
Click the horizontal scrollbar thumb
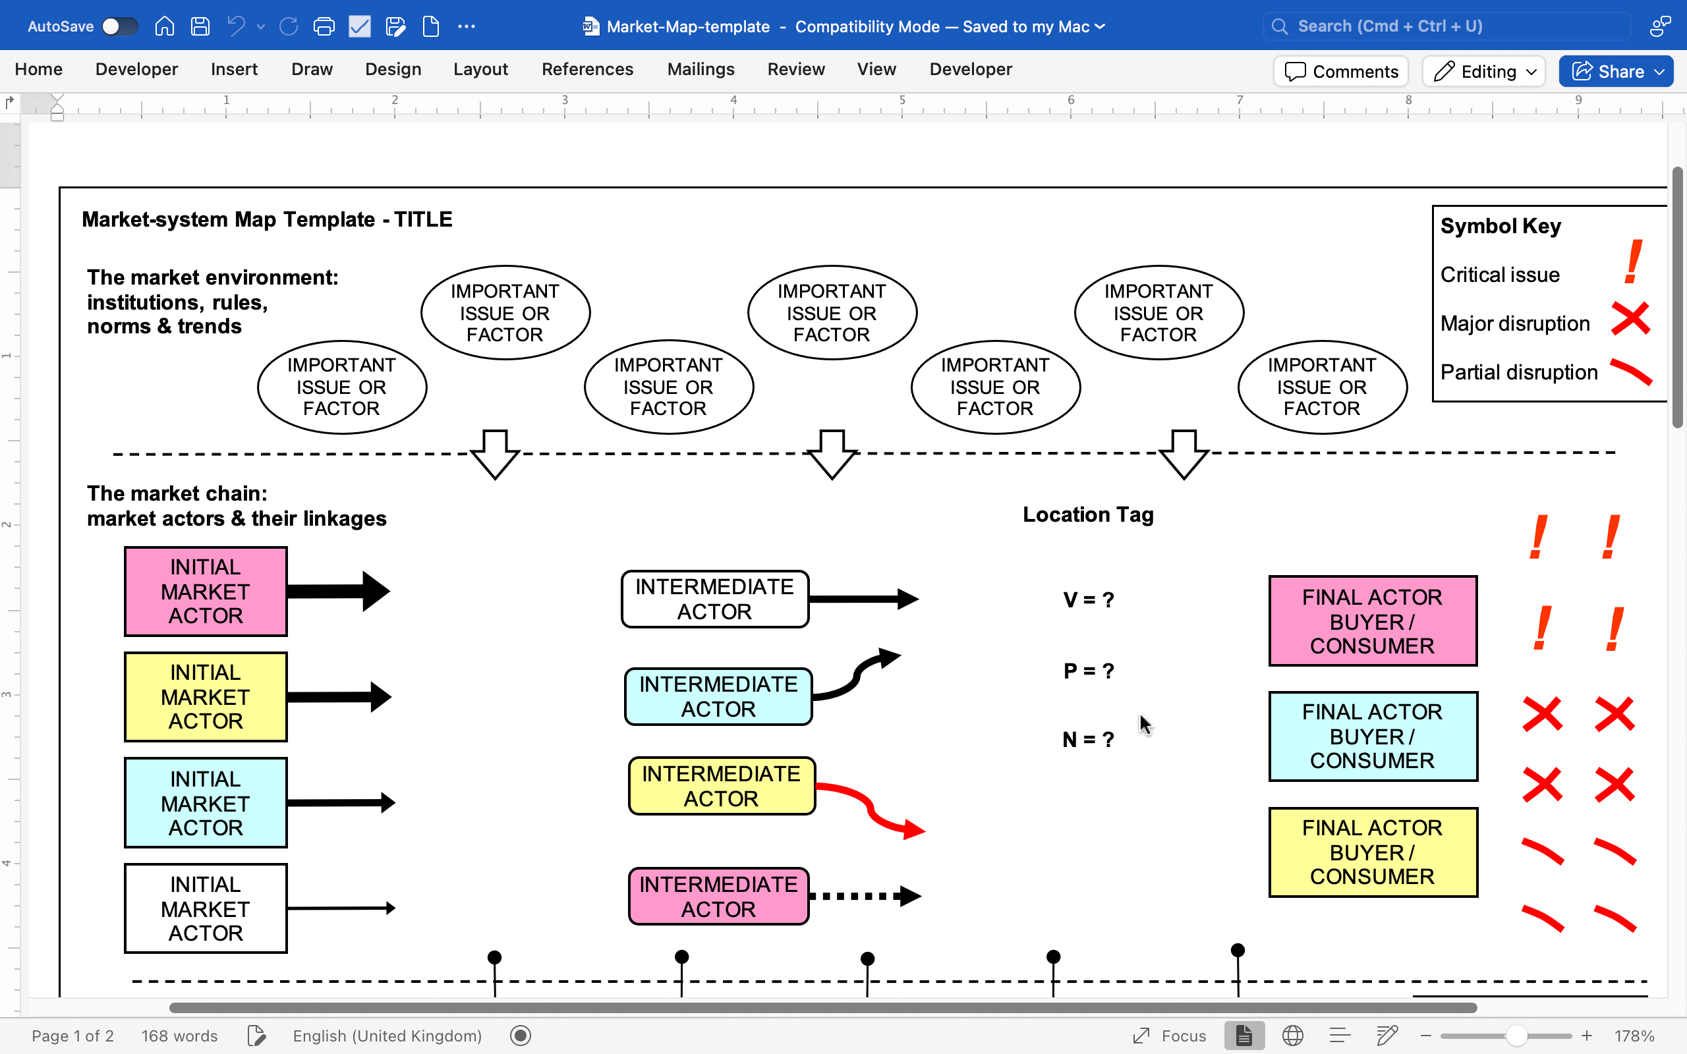(822, 1008)
